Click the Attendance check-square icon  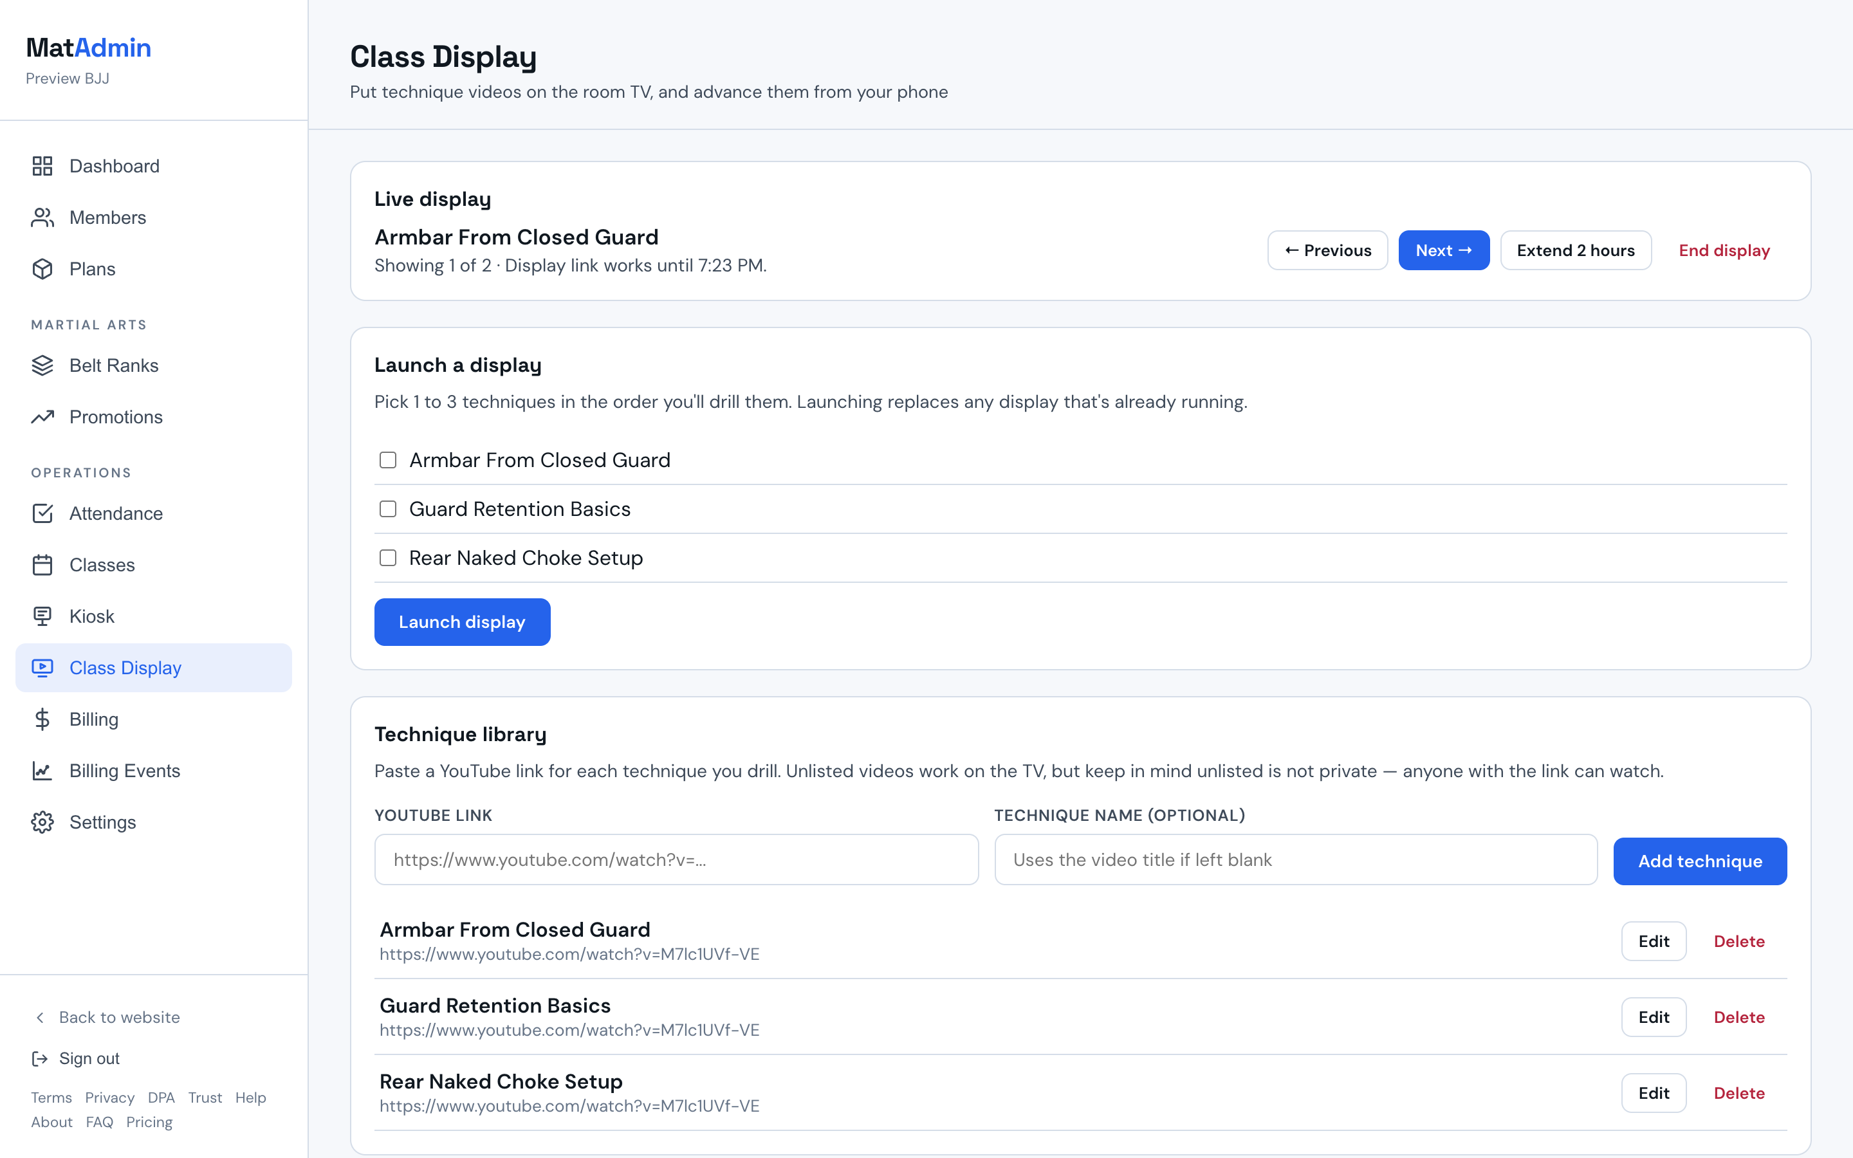point(42,513)
